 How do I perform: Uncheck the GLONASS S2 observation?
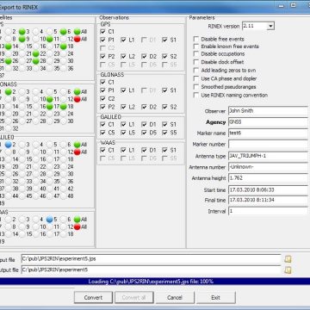tap(164, 107)
